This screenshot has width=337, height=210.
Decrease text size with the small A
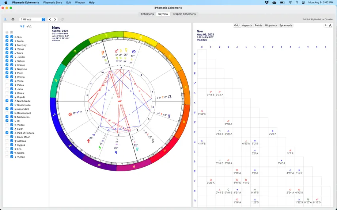coord(325,25)
